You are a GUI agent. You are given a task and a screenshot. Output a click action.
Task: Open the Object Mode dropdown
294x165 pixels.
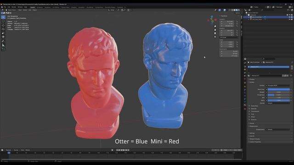[x=11, y=10]
